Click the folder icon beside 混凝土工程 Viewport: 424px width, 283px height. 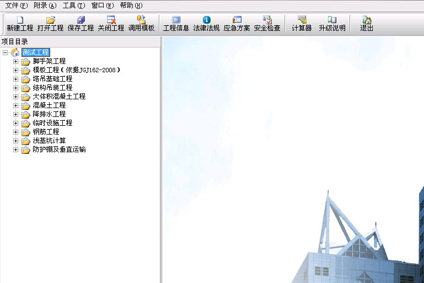pos(26,106)
